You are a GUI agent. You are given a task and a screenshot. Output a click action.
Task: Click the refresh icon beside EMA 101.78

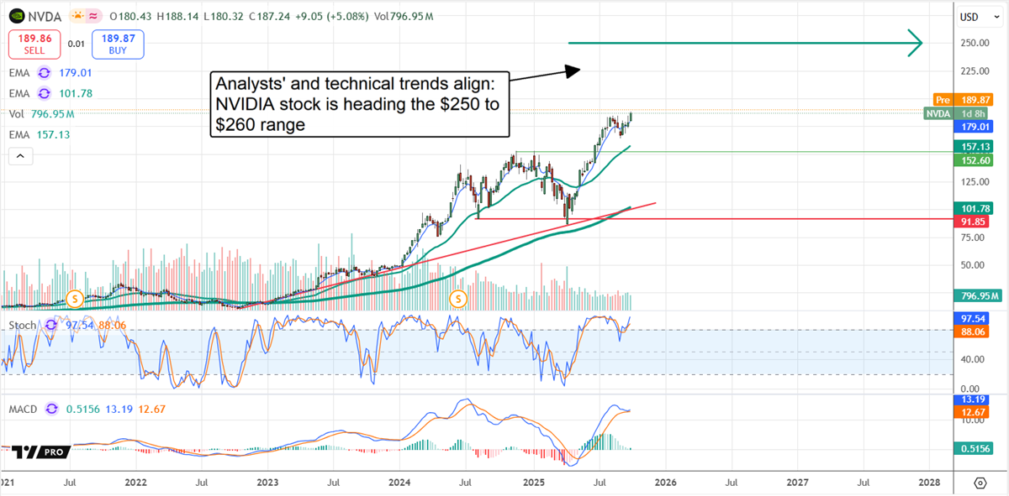click(45, 93)
